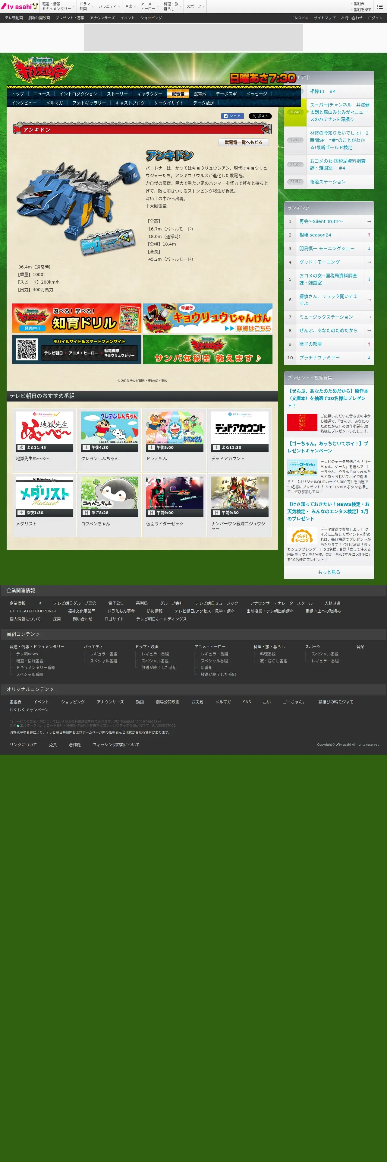Open the ENGLISH link

pyautogui.click(x=300, y=18)
